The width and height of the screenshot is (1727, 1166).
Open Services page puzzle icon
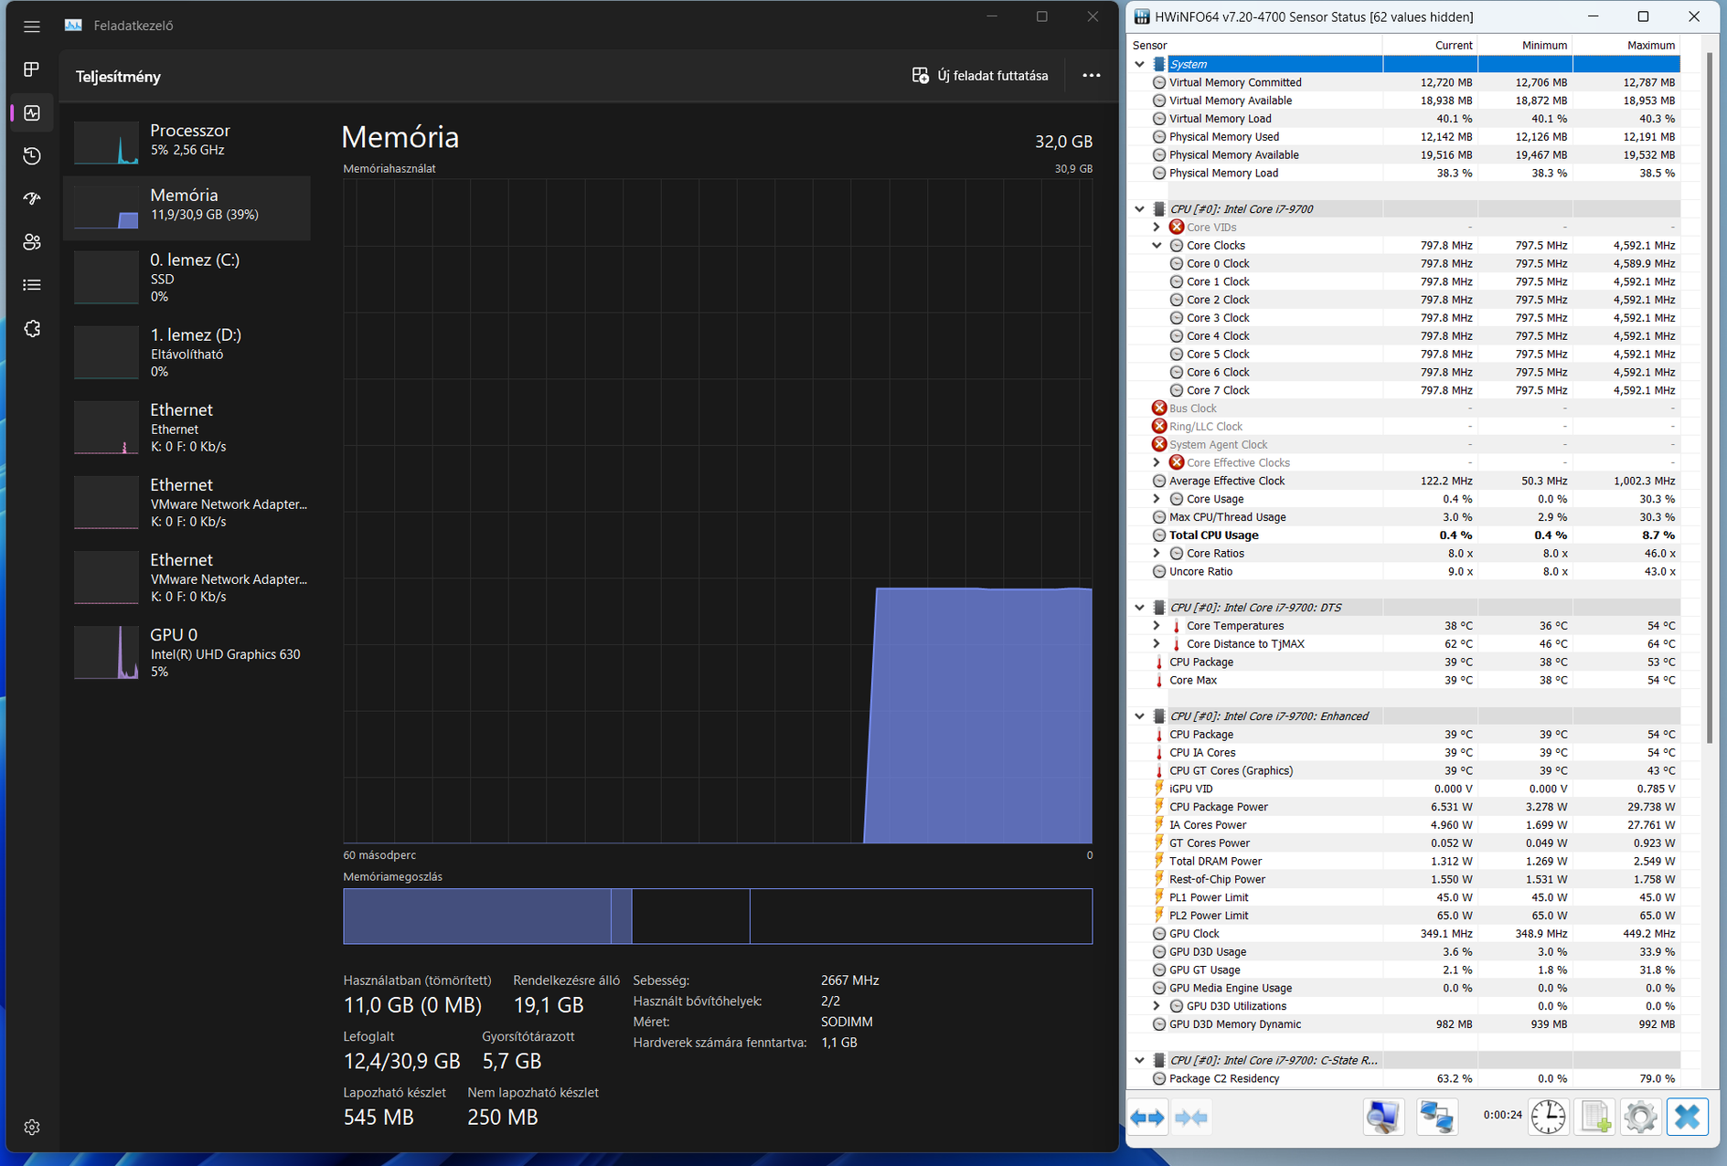point(32,328)
